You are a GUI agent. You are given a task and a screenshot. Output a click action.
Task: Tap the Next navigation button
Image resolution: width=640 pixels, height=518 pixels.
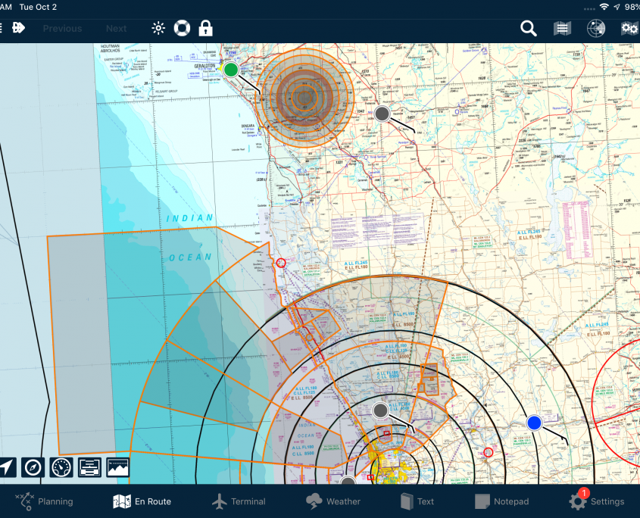pos(117,29)
